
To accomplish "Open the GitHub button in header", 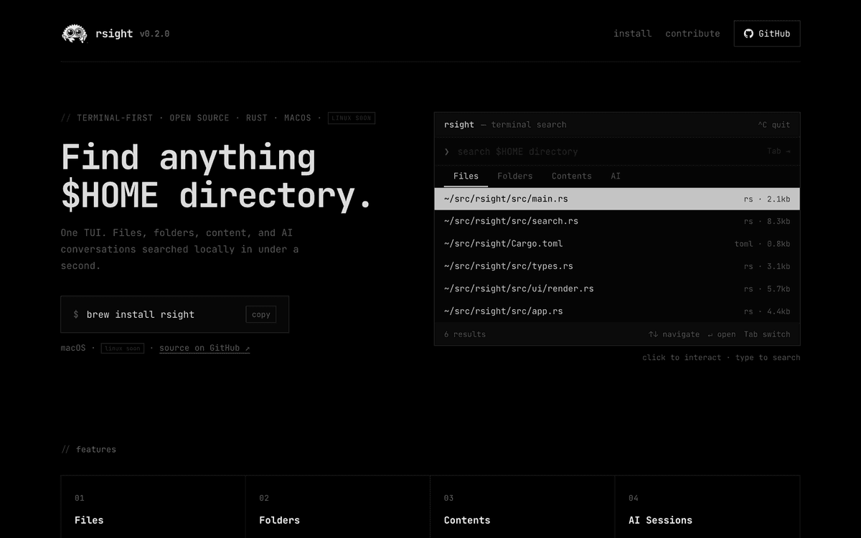I will point(767,34).
